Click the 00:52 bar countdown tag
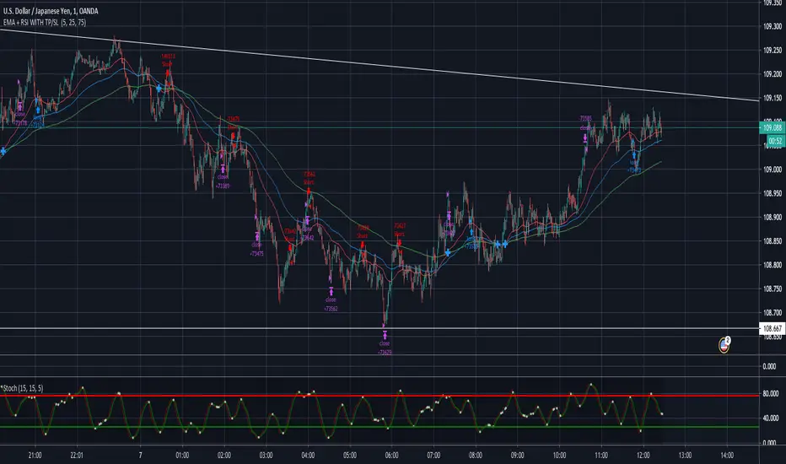Screen dimensions: 786x464 tap(776, 142)
